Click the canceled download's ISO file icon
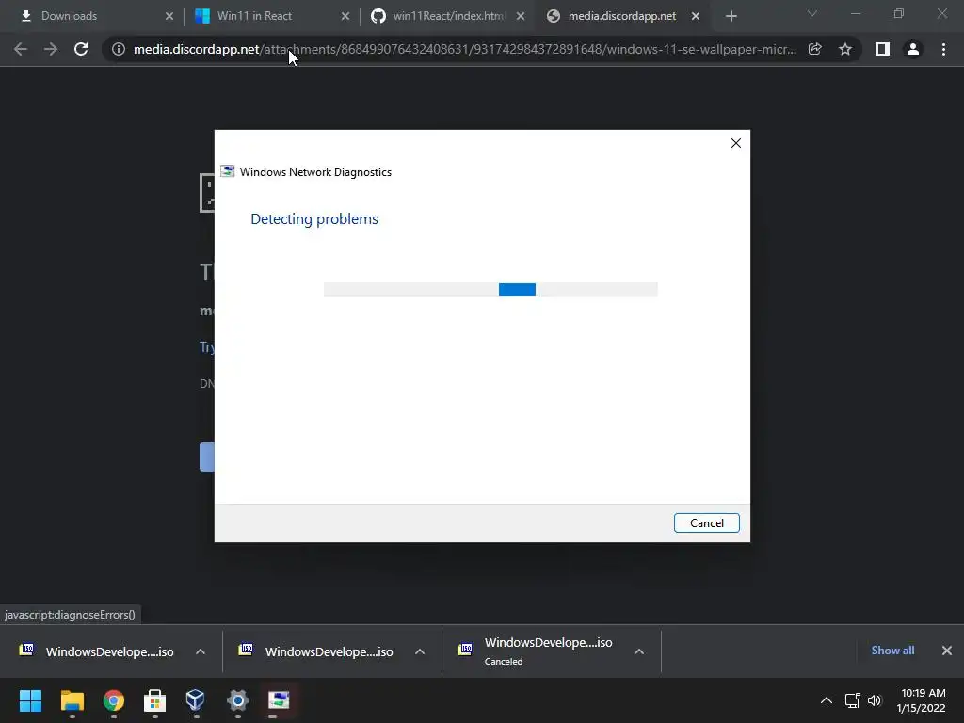The width and height of the screenshot is (964, 723). (x=465, y=650)
